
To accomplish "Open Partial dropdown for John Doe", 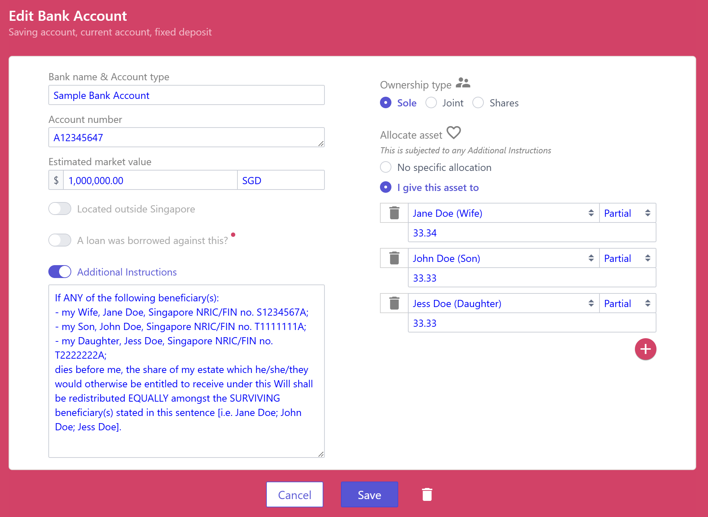I will pyautogui.click(x=627, y=258).
